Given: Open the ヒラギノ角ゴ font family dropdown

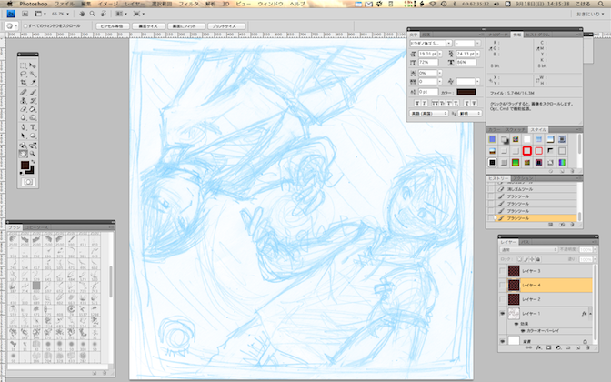Looking at the screenshot, I should [x=449, y=44].
